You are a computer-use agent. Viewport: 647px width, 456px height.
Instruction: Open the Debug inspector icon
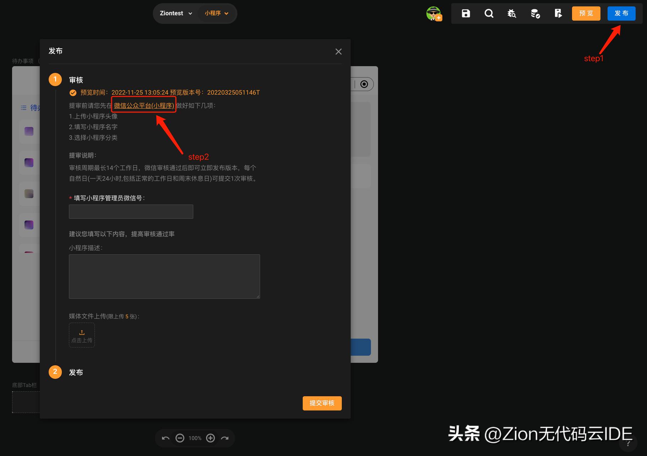512,13
